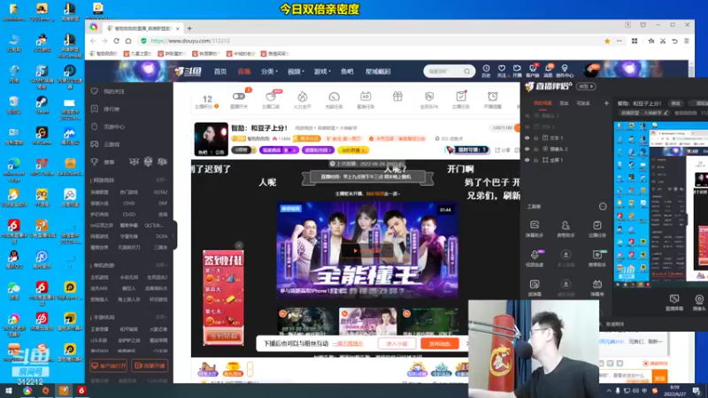Select 直播 in Douyu navigation

244,72
